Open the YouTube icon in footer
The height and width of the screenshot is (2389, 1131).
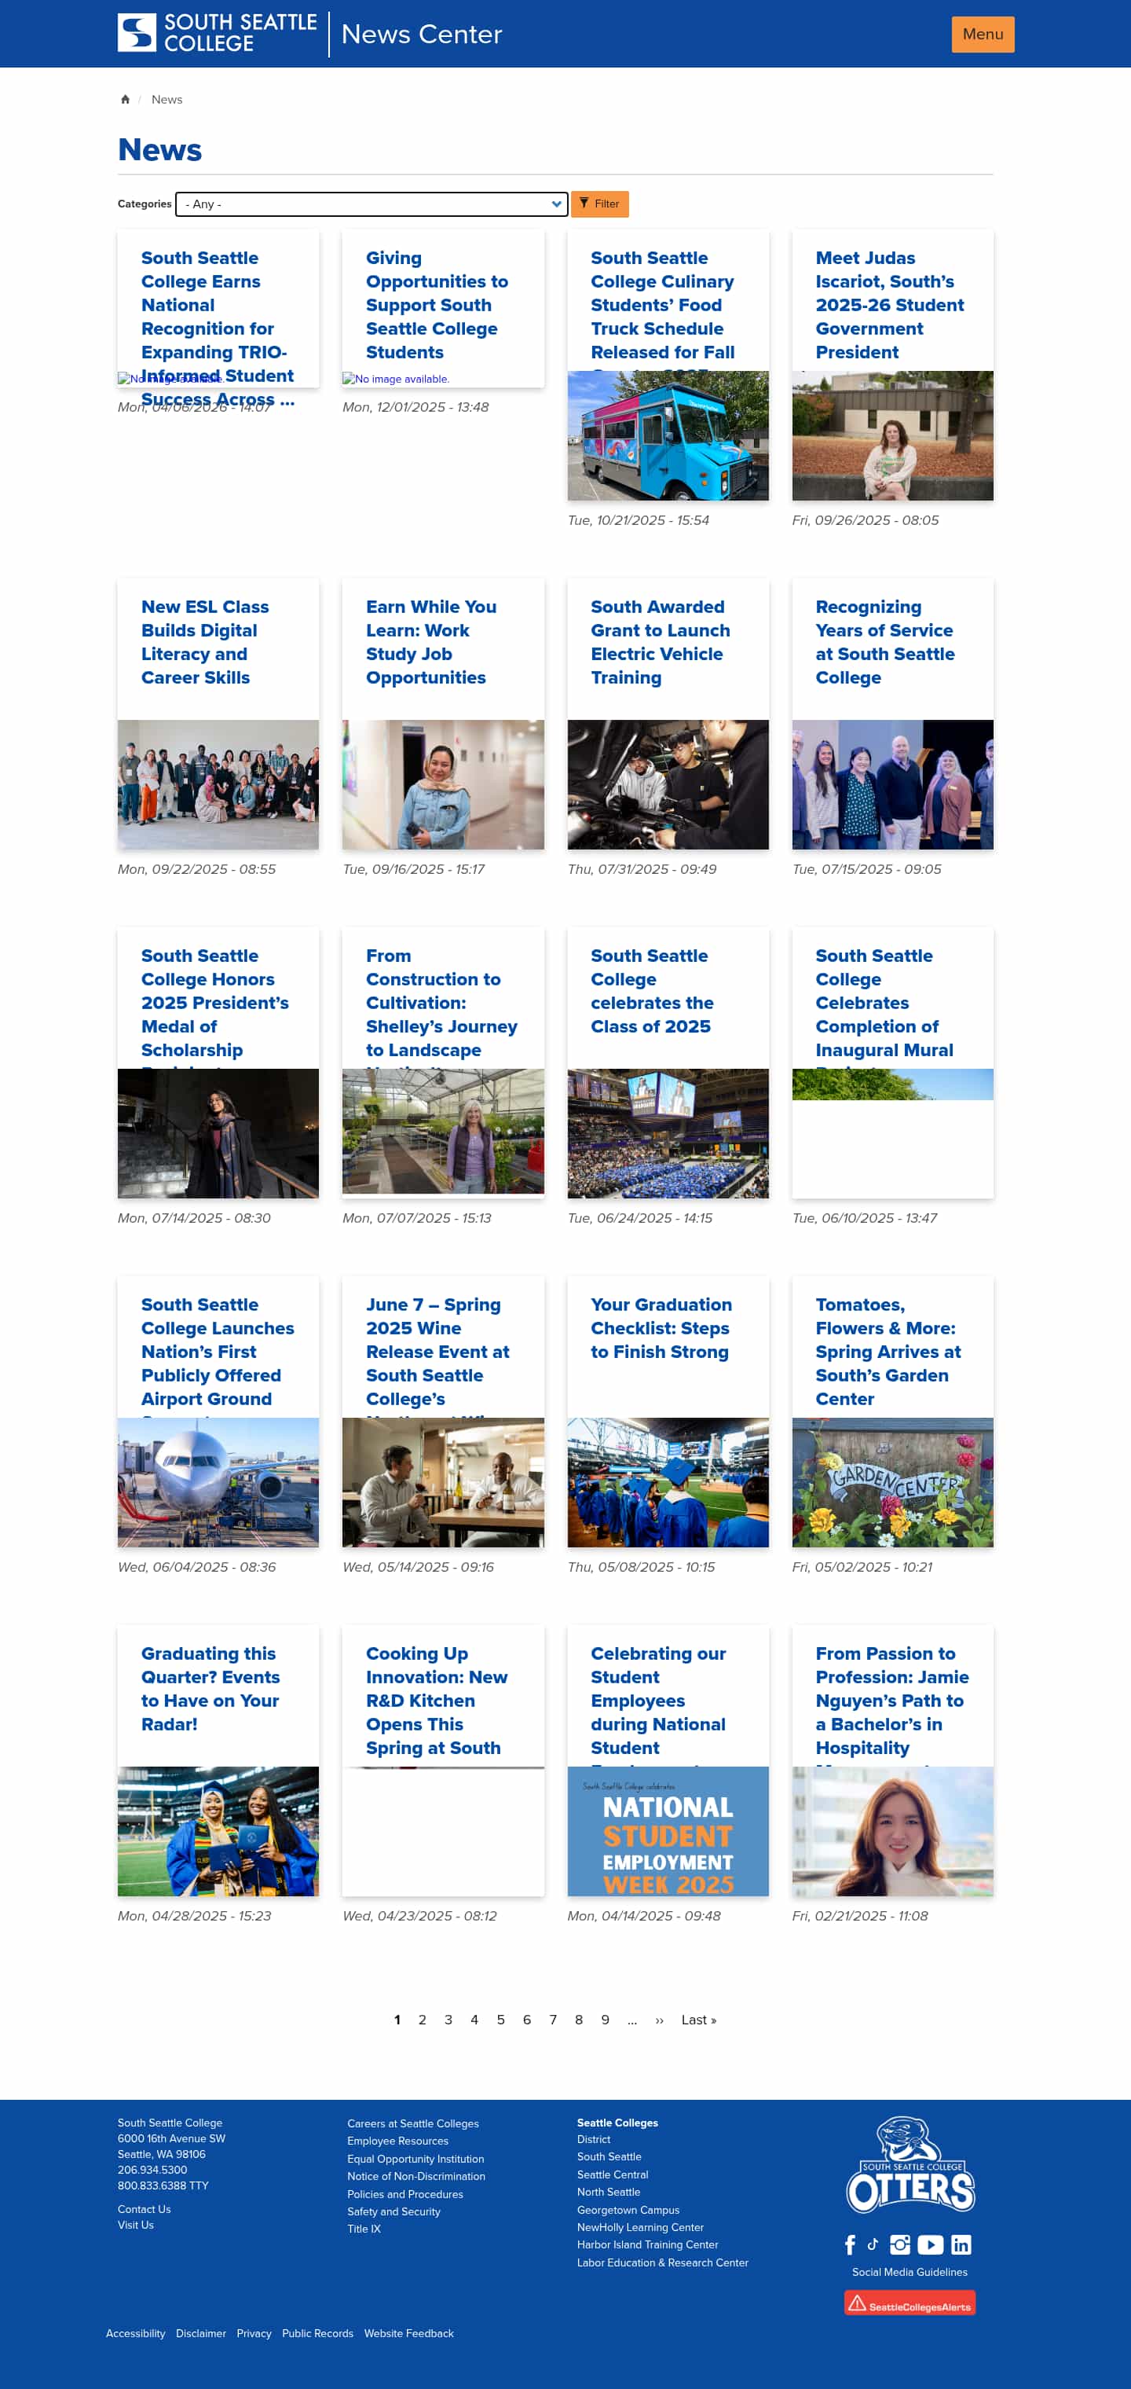[x=930, y=2244]
